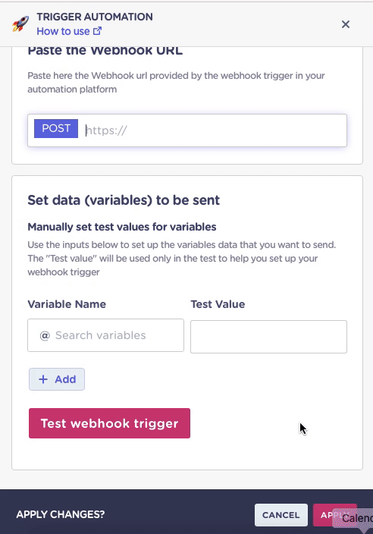The height and width of the screenshot is (534, 373).
Task: Click the Variable Name column label
Action: click(x=67, y=304)
